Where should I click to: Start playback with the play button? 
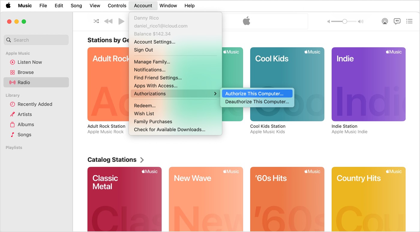(121, 21)
